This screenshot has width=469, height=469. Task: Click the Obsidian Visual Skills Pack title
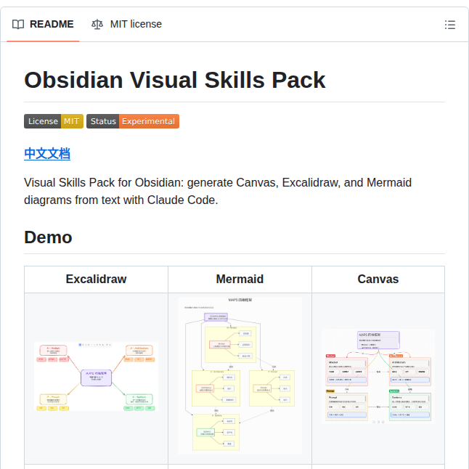(175, 80)
